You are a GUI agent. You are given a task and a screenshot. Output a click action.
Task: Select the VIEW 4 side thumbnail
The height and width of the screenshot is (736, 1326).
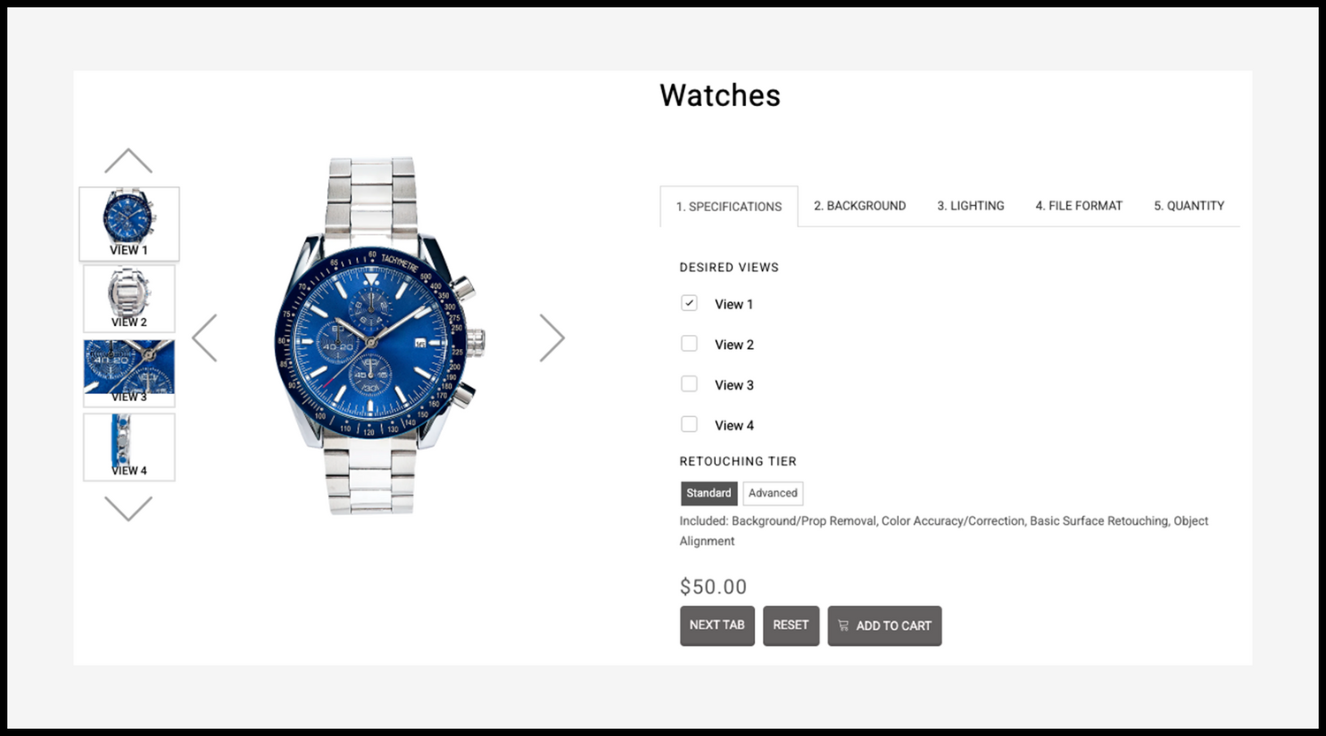129,447
